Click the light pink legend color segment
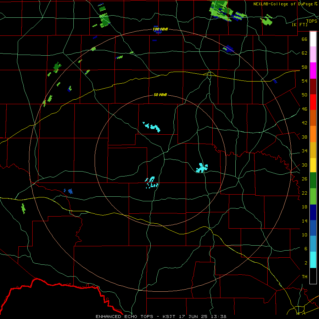Viewport: 319px width, 319px height. pyautogui.click(x=313, y=55)
